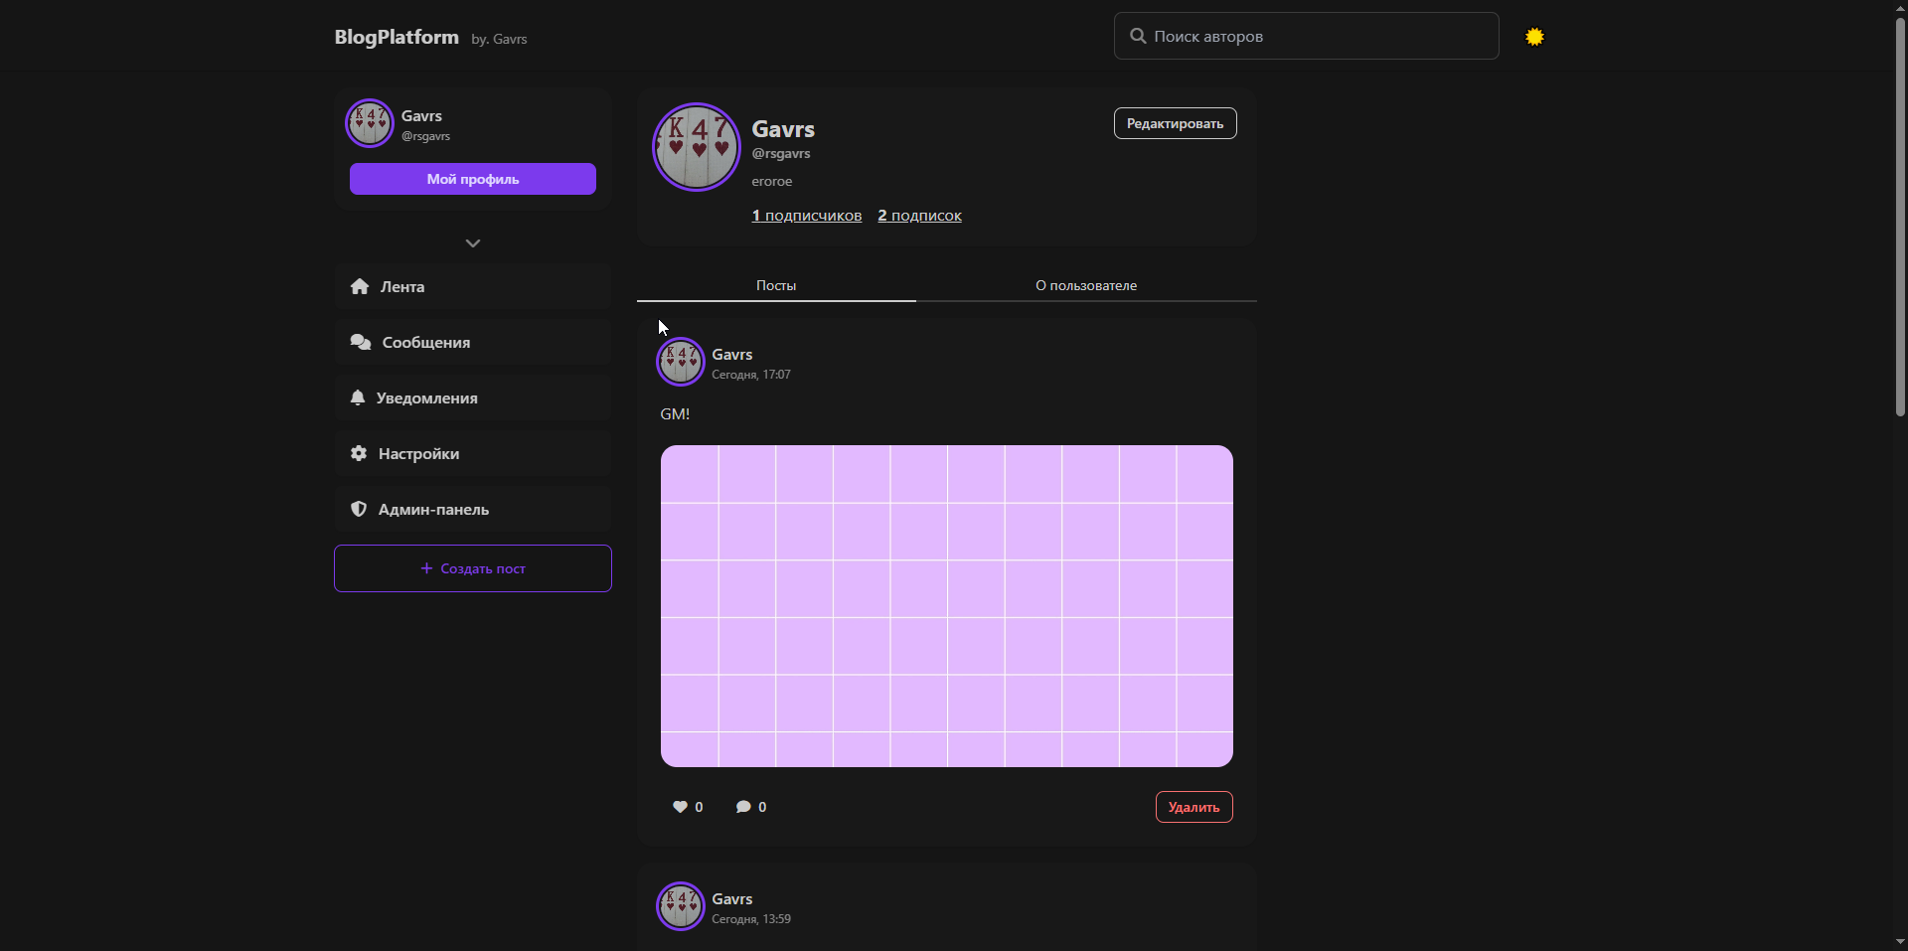Click the Создать пост button
This screenshot has width=1908, height=951.
[x=473, y=568]
